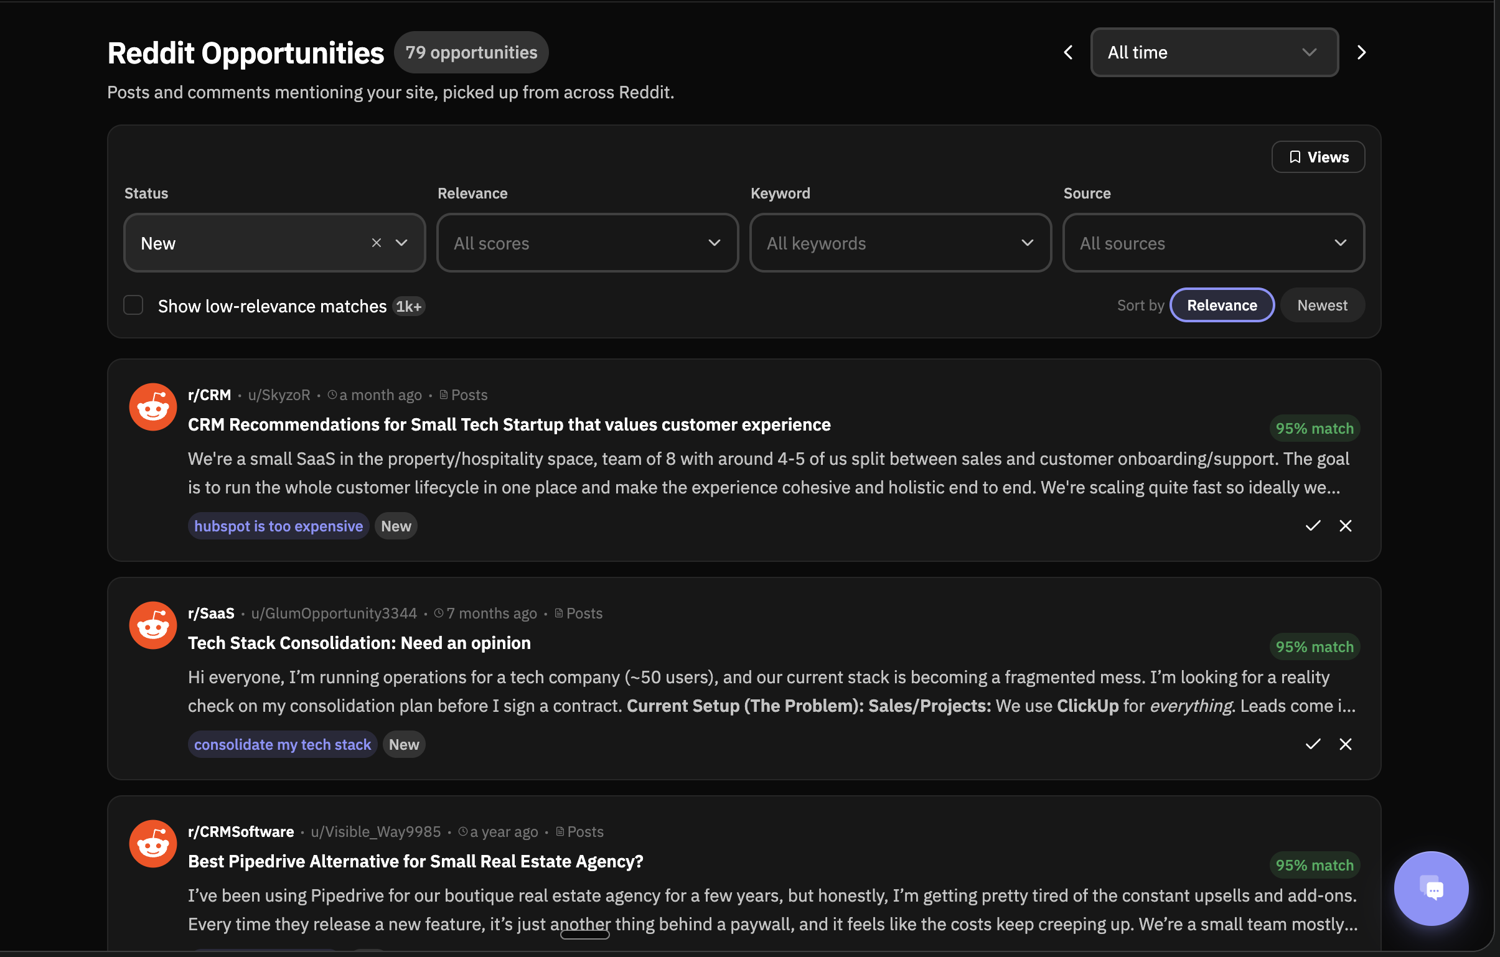1500x957 pixels.
Task: Click Reddit avatar on r/CRMSoftware post
Action: click(152, 844)
